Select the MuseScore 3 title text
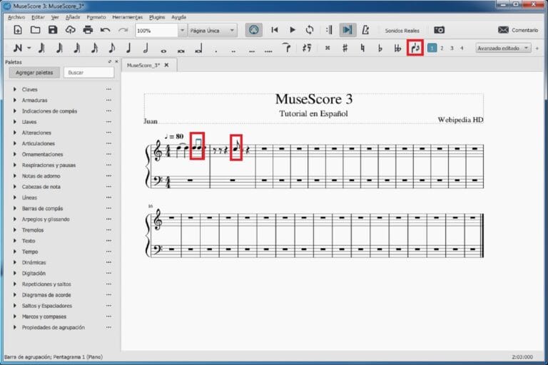This screenshot has height=365, width=548. coord(314,99)
